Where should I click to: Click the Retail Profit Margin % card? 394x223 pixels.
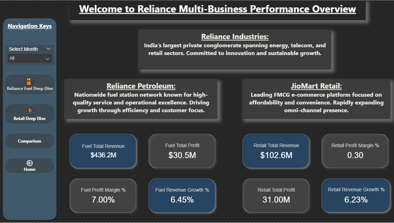point(355,151)
